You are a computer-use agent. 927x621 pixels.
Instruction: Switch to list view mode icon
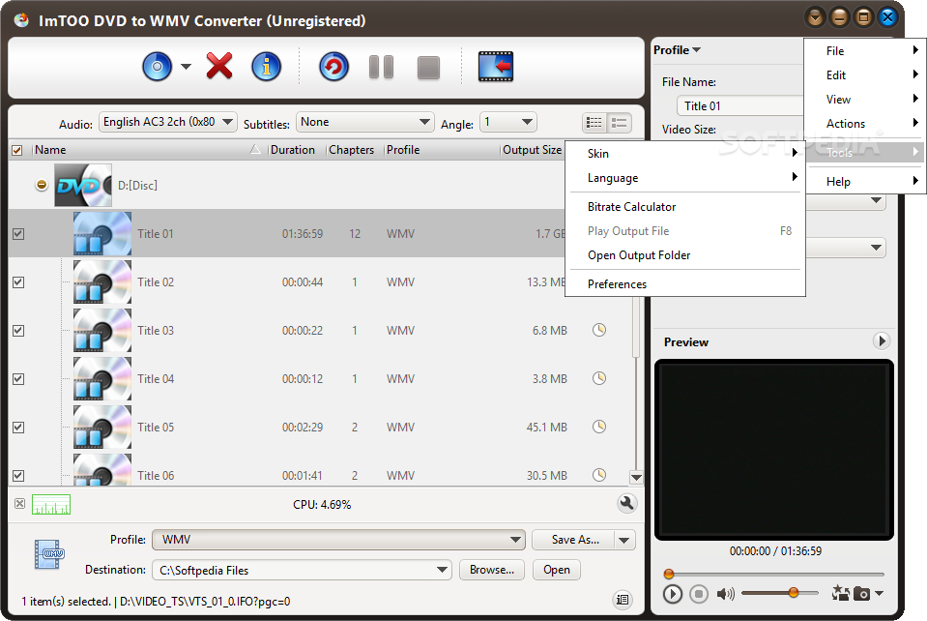[594, 123]
